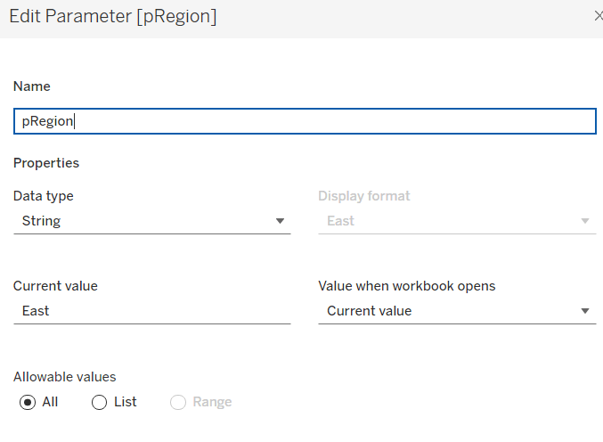603x442 pixels.
Task: Open the Value when workbook opens dropdown
Action: point(456,311)
